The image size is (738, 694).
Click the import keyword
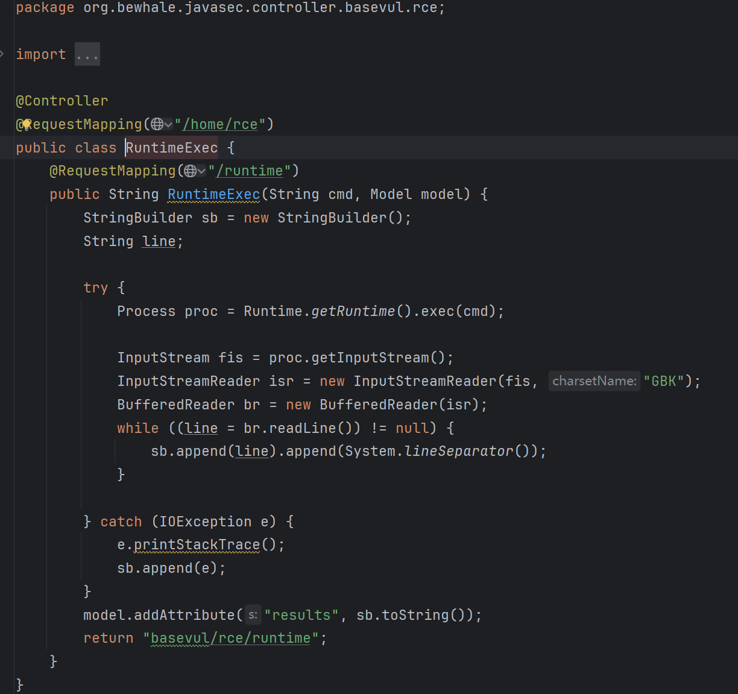(x=41, y=54)
